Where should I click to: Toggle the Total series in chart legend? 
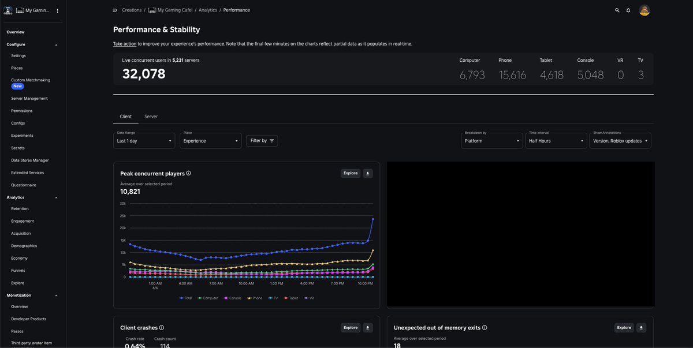(185, 298)
